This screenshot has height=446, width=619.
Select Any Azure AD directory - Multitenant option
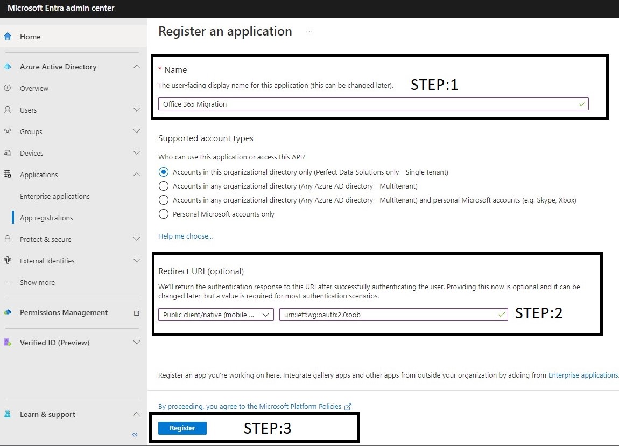point(164,186)
